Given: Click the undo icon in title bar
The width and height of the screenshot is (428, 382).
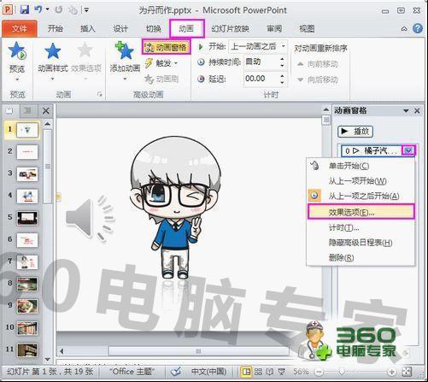Looking at the screenshot, I should (38, 10).
